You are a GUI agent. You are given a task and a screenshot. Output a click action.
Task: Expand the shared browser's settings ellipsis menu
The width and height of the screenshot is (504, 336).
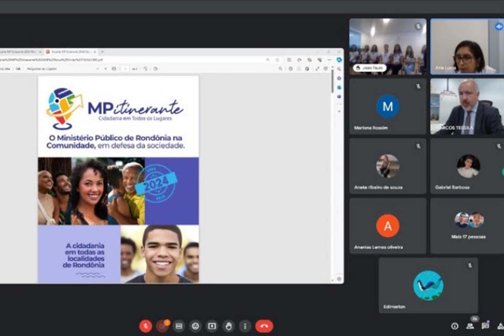[328, 60]
